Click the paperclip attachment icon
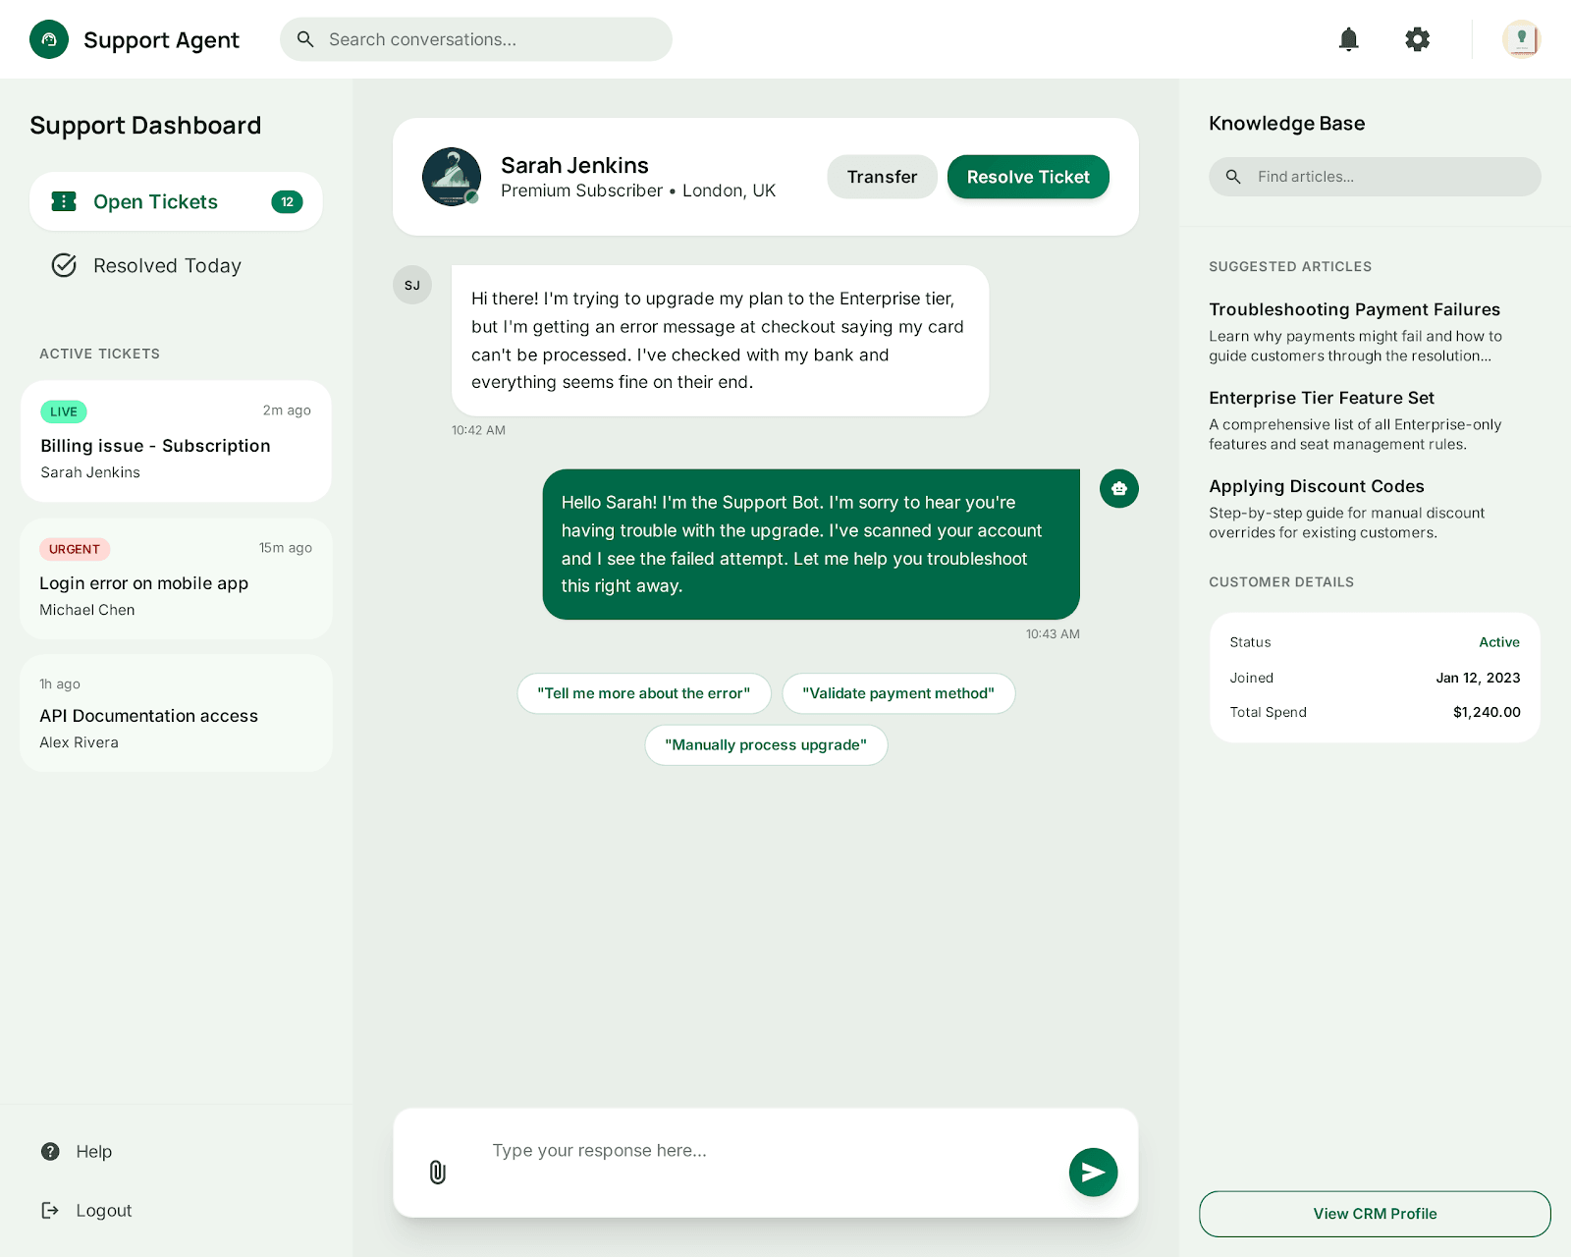This screenshot has height=1257, width=1571. 438,1172
